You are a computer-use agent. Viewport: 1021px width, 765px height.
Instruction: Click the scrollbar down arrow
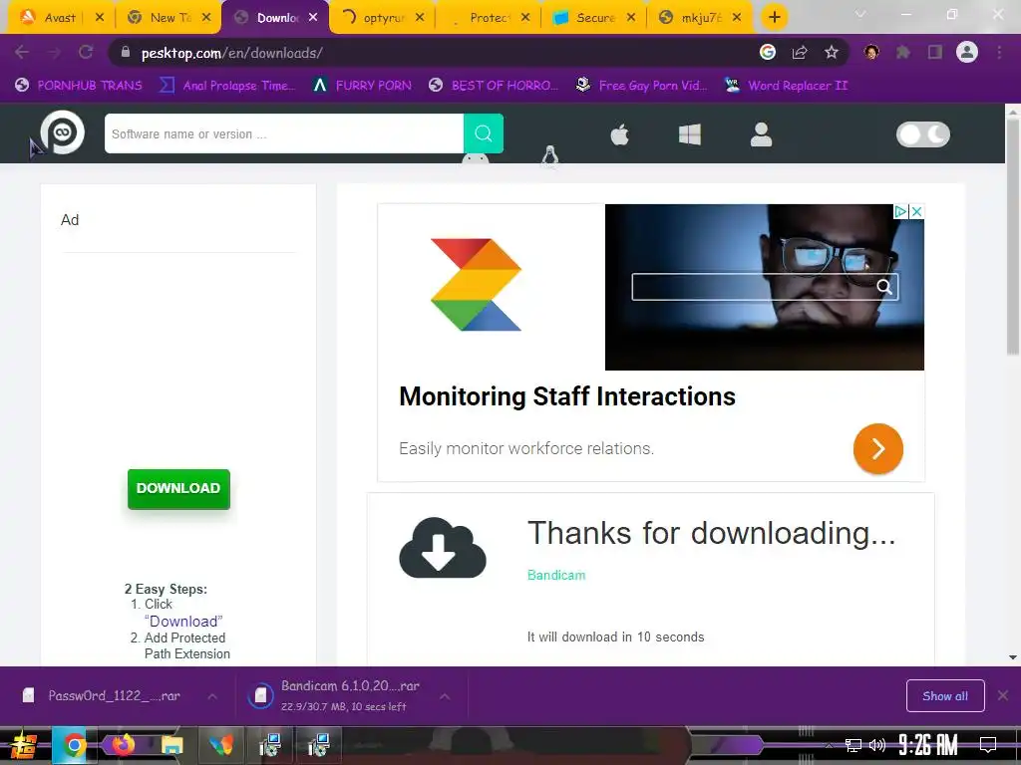tap(1013, 657)
